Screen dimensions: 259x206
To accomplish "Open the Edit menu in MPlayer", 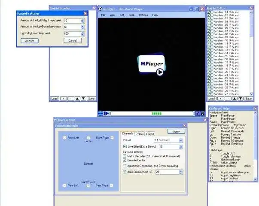I will 122,15.
